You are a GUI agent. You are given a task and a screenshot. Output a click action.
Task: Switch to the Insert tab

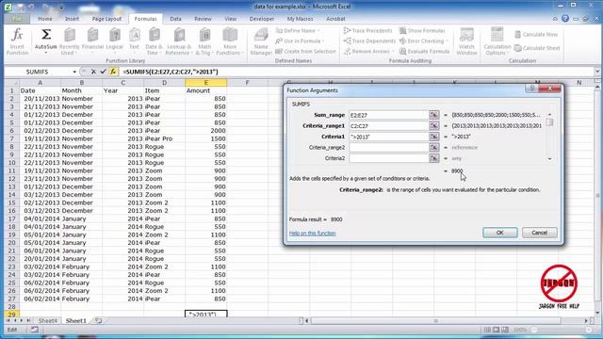(72, 19)
